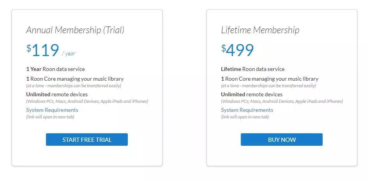Select the "1 Year Roon data service" line
369x182 pixels.
55,69
